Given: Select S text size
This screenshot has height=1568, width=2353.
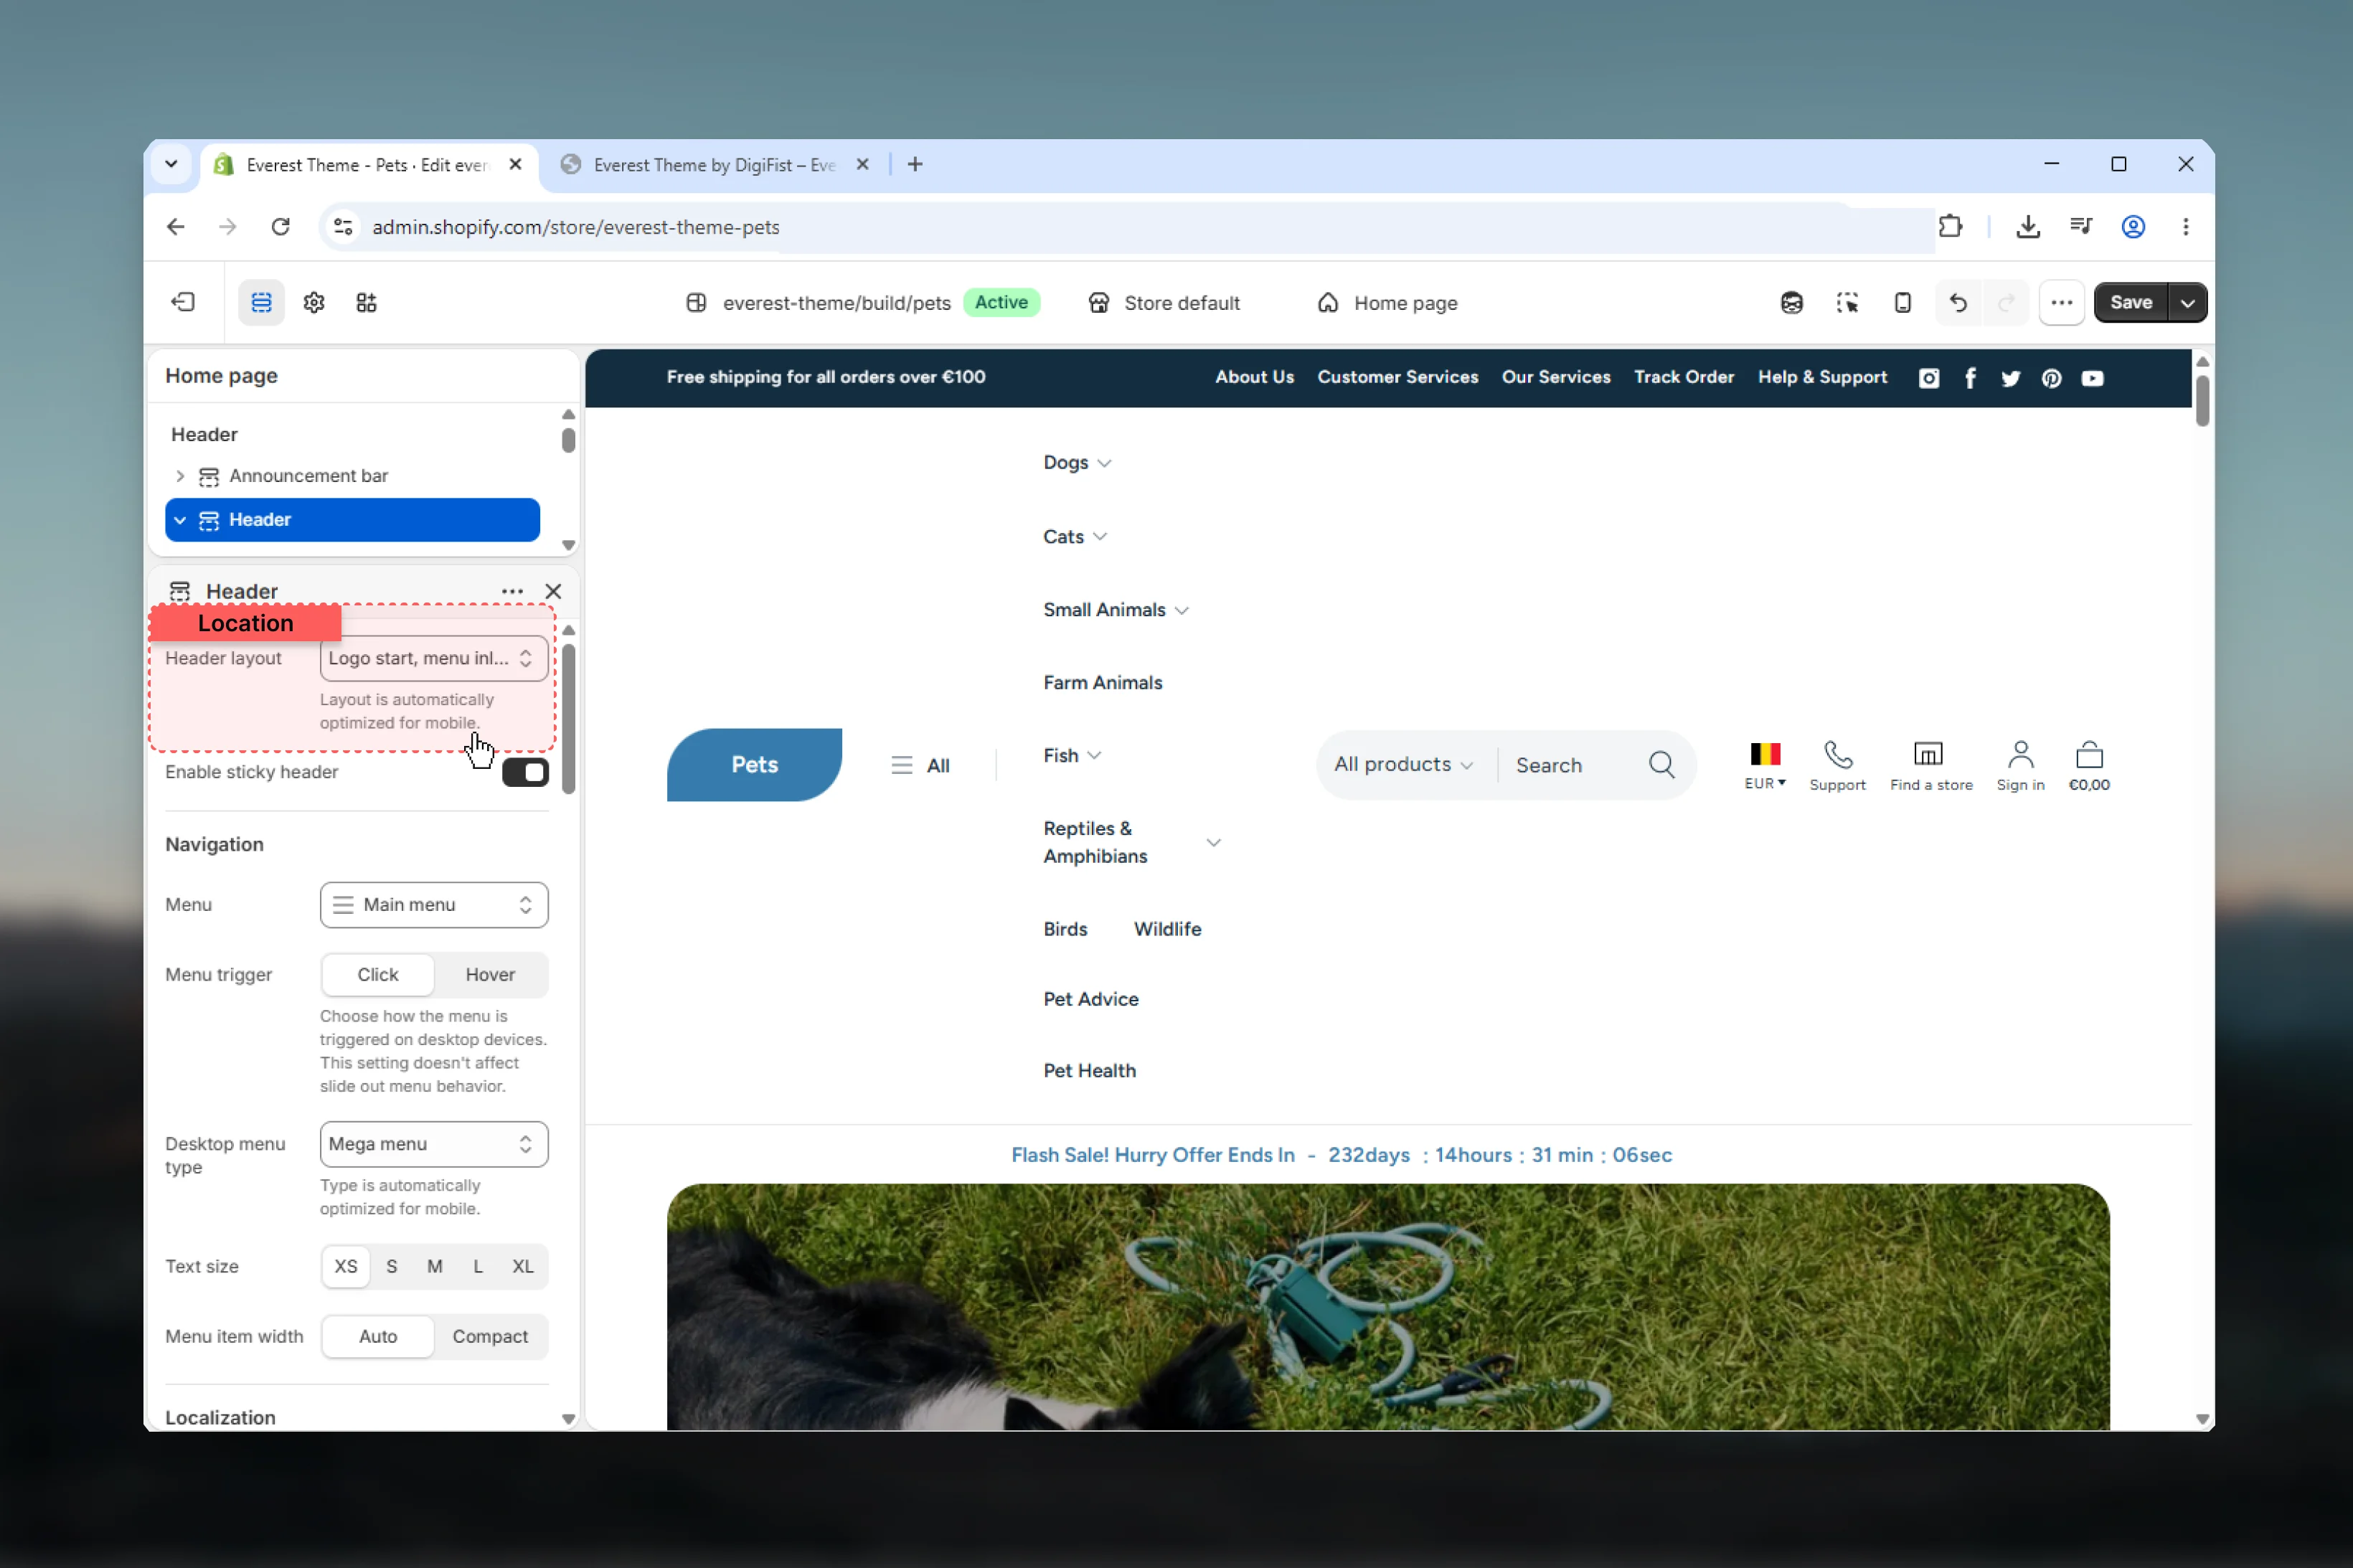Looking at the screenshot, I should click(x=392, y=1266).
